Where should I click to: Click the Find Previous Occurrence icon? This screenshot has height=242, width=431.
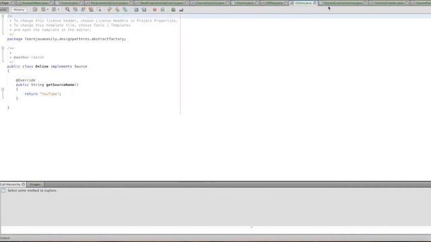click(75, 9)
